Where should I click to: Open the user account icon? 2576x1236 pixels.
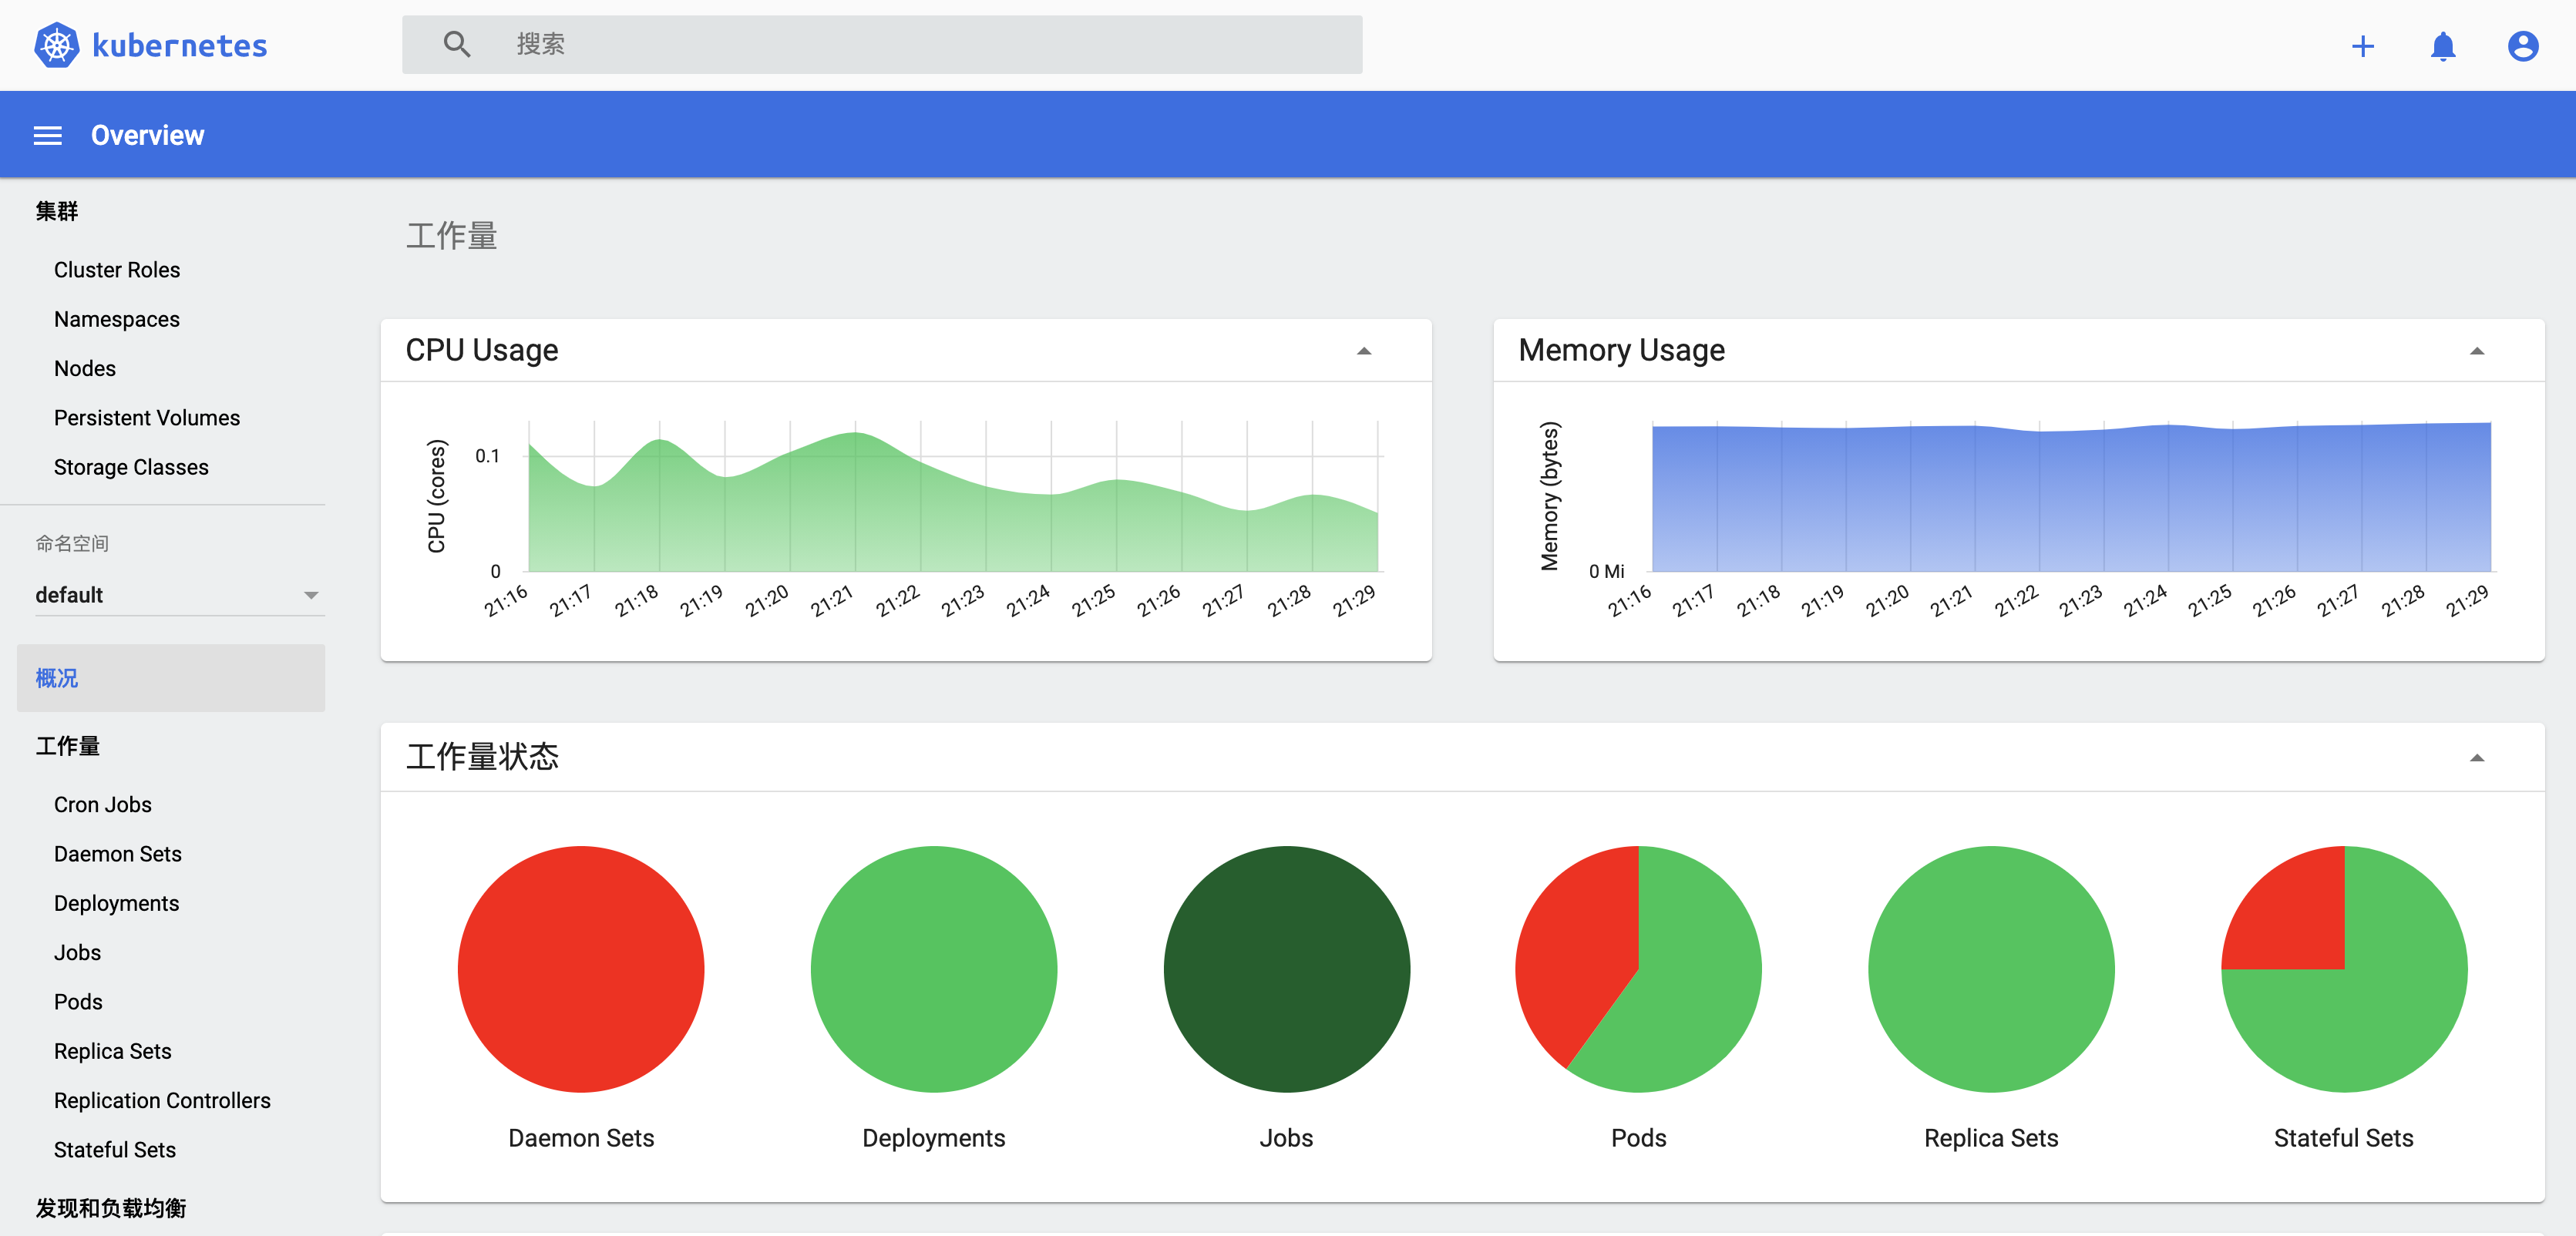(2523, 46)
